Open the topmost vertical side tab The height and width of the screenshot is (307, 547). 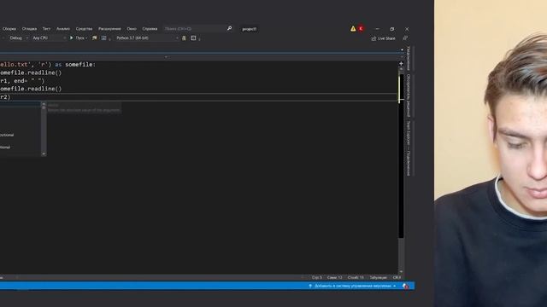pos(409,58)
